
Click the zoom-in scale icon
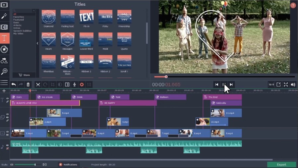pyautogui.click(x=45, y=165)
